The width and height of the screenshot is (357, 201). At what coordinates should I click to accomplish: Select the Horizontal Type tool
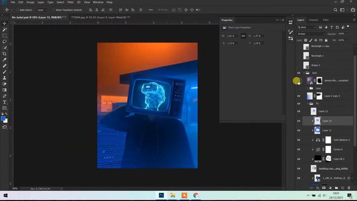4,102
